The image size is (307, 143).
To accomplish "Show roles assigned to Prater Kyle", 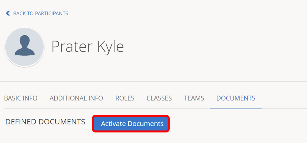I will coord(125,98).
